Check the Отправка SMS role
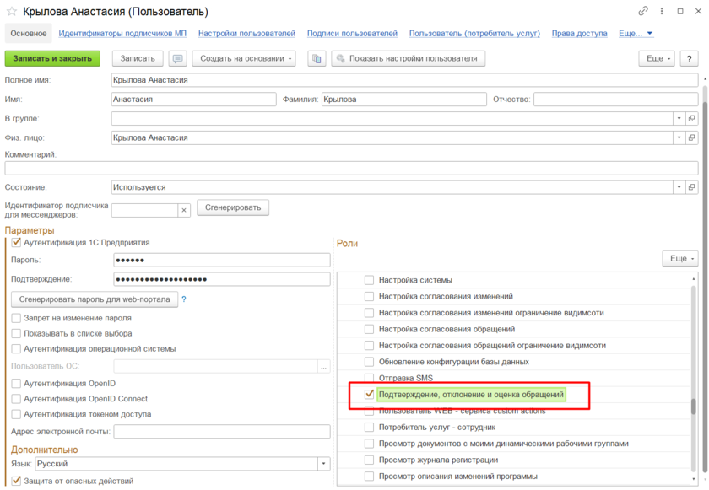709x490 pixels. (x=368, y=378)
